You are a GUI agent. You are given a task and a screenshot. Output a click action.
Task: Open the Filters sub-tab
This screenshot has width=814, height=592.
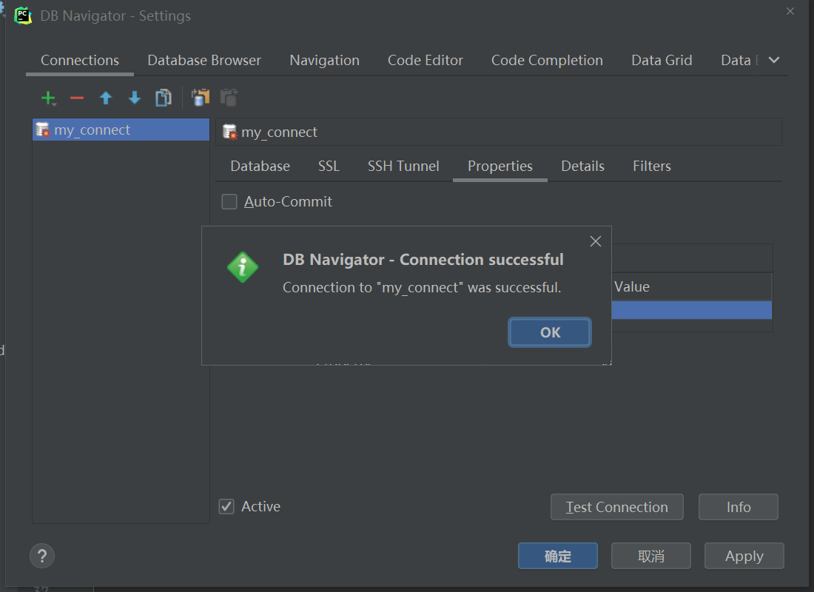click(x=651, y=166)
